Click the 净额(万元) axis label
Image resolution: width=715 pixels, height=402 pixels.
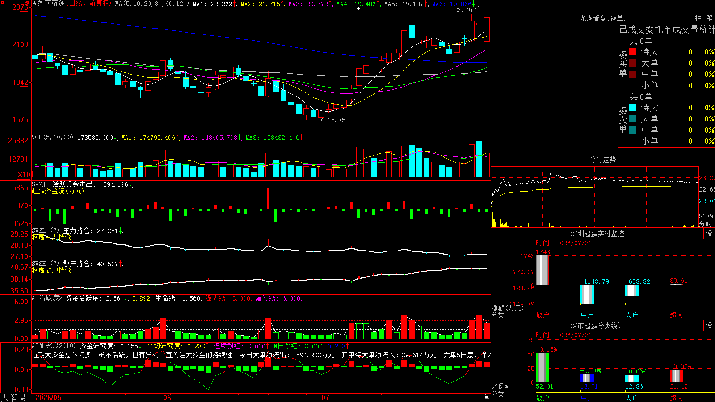(x=507, y=308)
